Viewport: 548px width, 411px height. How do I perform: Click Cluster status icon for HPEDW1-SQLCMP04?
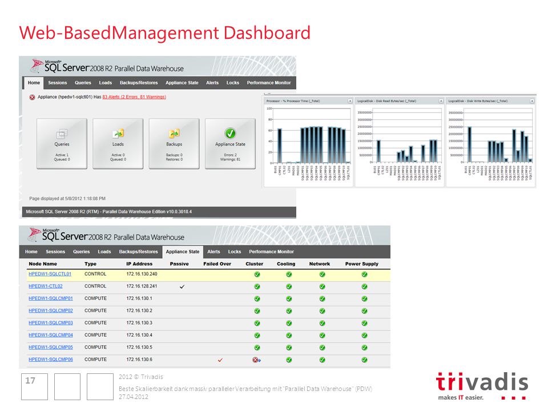point(257,336)
